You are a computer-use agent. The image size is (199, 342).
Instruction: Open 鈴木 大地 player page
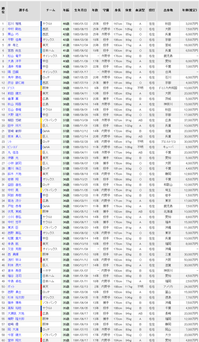coord(14,174)
